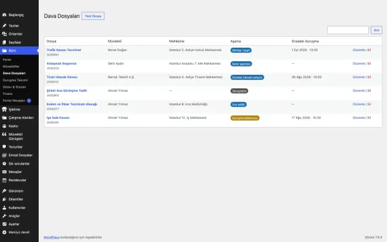
Task: Click client name Berrak Tekstil A.Ş.
Action: click(121, 77)
